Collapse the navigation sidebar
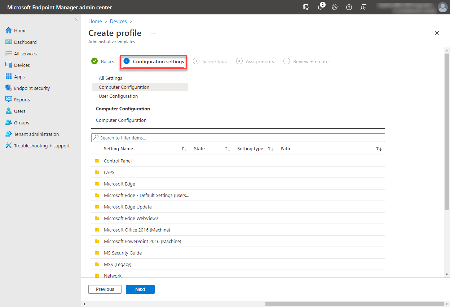This screenshot has height=307, width=450. pyautogui.click(x=76, y=19)
